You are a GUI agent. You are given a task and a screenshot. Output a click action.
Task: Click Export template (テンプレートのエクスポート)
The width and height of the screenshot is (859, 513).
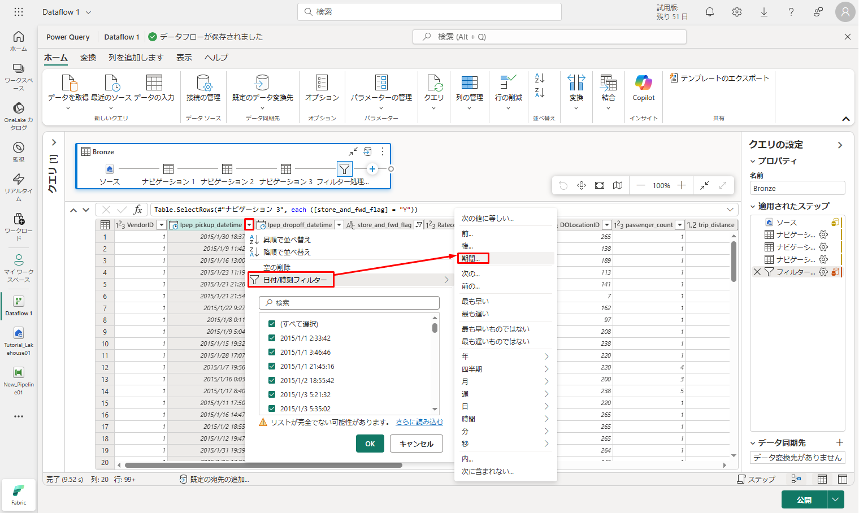coord(719,78)
